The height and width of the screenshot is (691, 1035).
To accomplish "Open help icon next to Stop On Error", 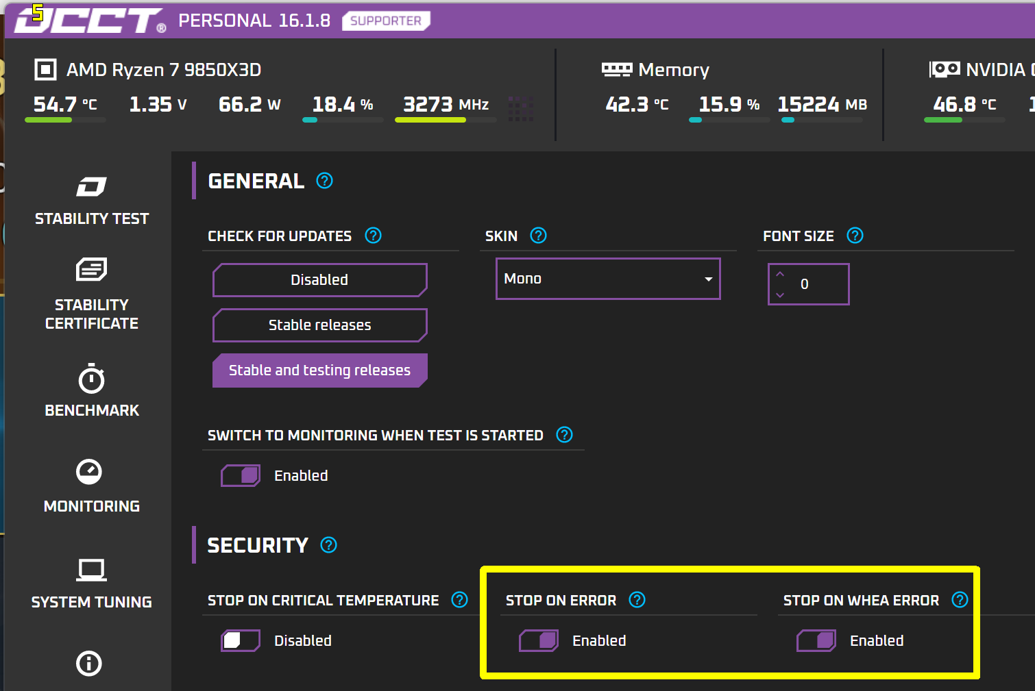I will [x=637, y=600].
